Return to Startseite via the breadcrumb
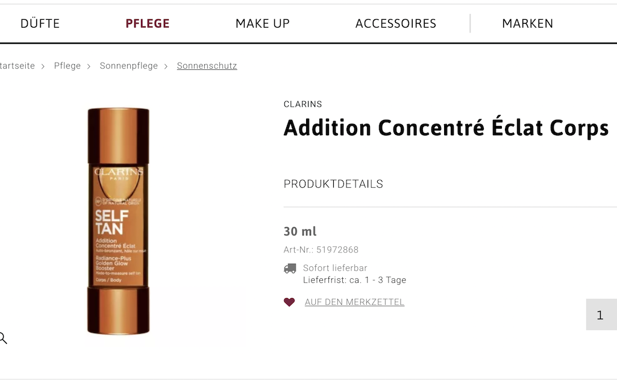 17,66
